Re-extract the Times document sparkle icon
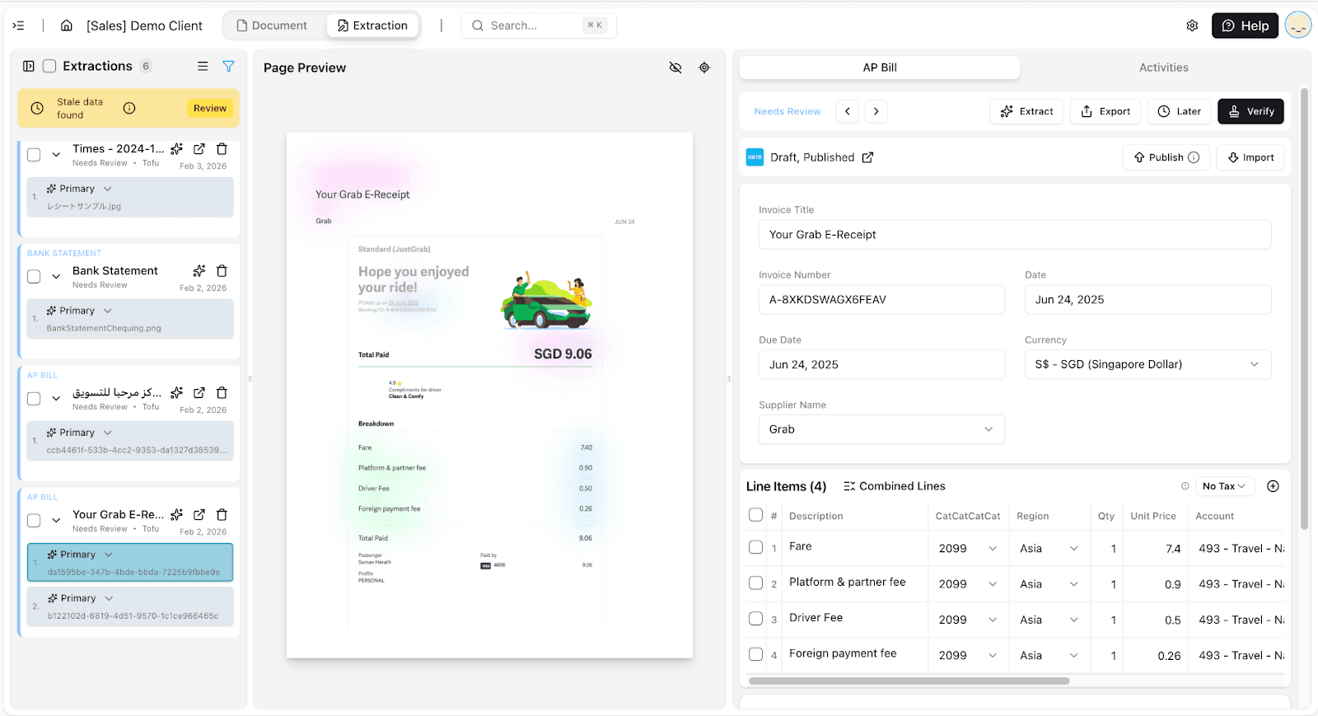The height and width of the screenshot is (716, 1318). point(177,149)
